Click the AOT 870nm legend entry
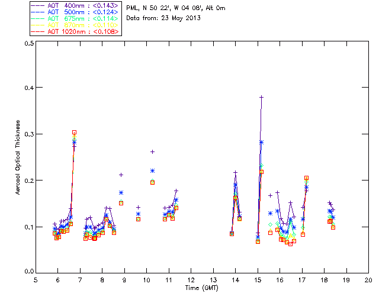 (75, 25)
